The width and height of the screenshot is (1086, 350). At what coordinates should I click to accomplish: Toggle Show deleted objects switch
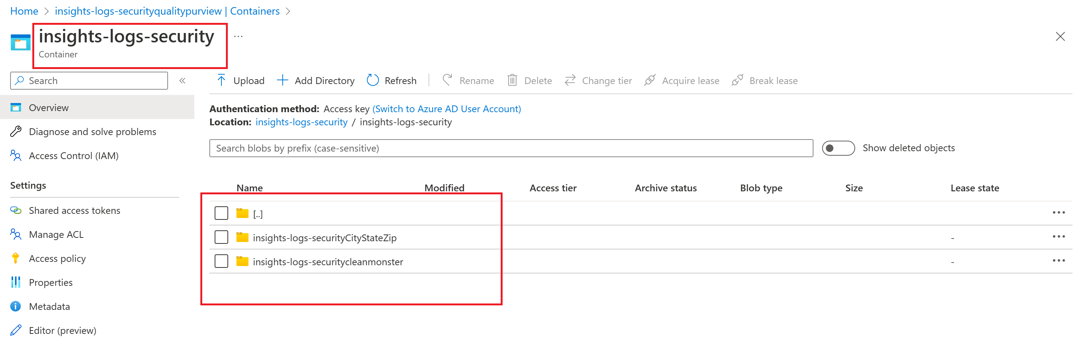[838, 148]
